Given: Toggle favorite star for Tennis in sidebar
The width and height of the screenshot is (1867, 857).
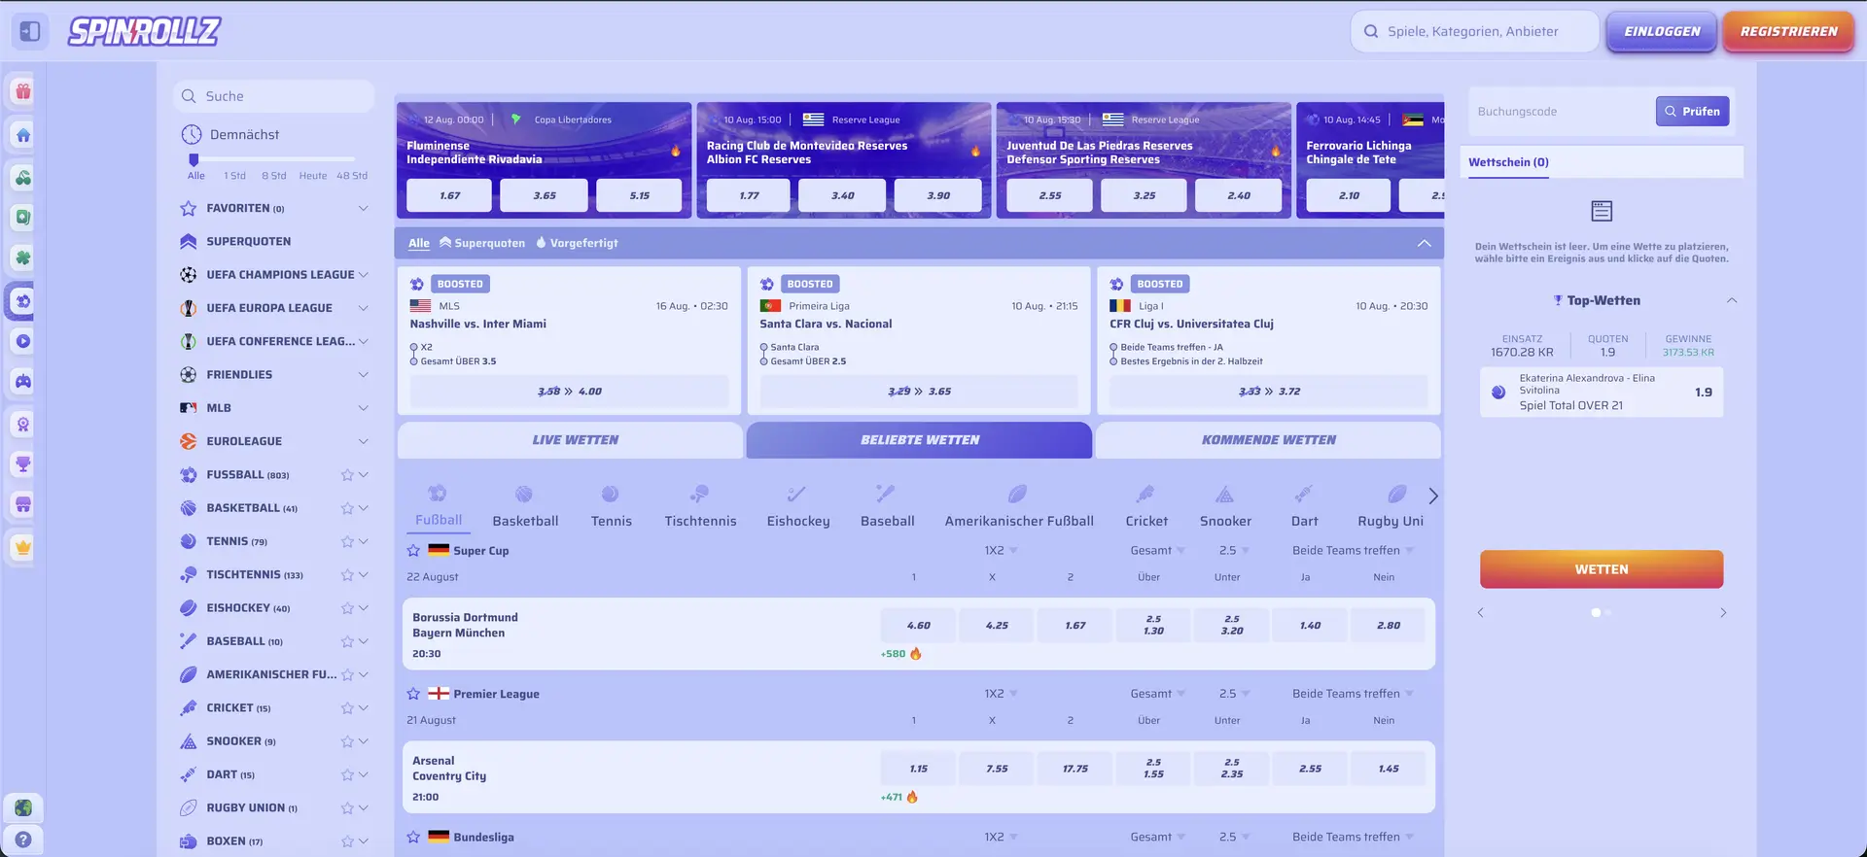Looking at the screenshot, I should (x=347, y=541).
